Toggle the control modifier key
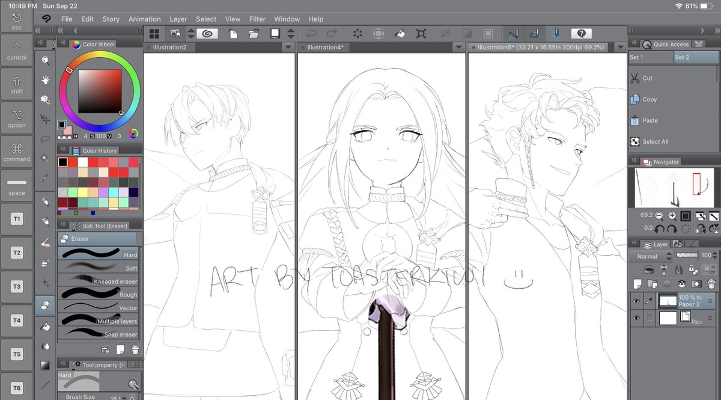 [x=17, y=50]
